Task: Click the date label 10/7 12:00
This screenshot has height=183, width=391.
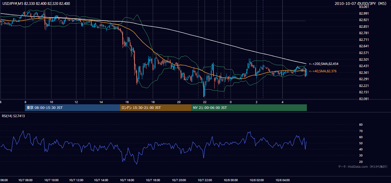Action: tap(76, 180)
